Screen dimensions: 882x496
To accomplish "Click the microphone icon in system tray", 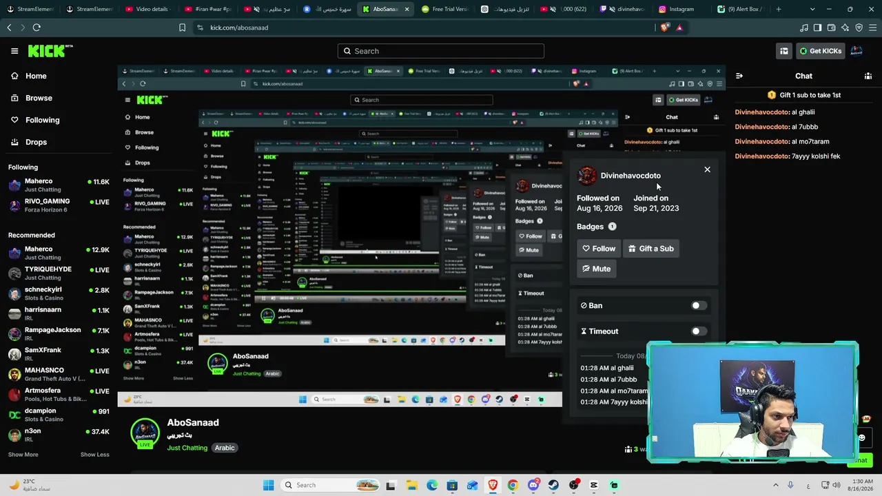I will tap(790, 485).
